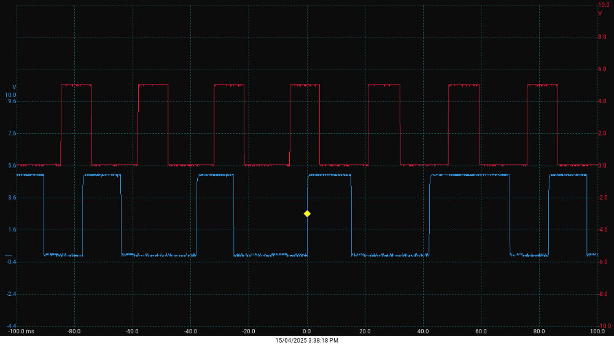
Task: Click the capture timestamp 15/04/2025 3:38:18 PM
Action: [x=307, y=340]
